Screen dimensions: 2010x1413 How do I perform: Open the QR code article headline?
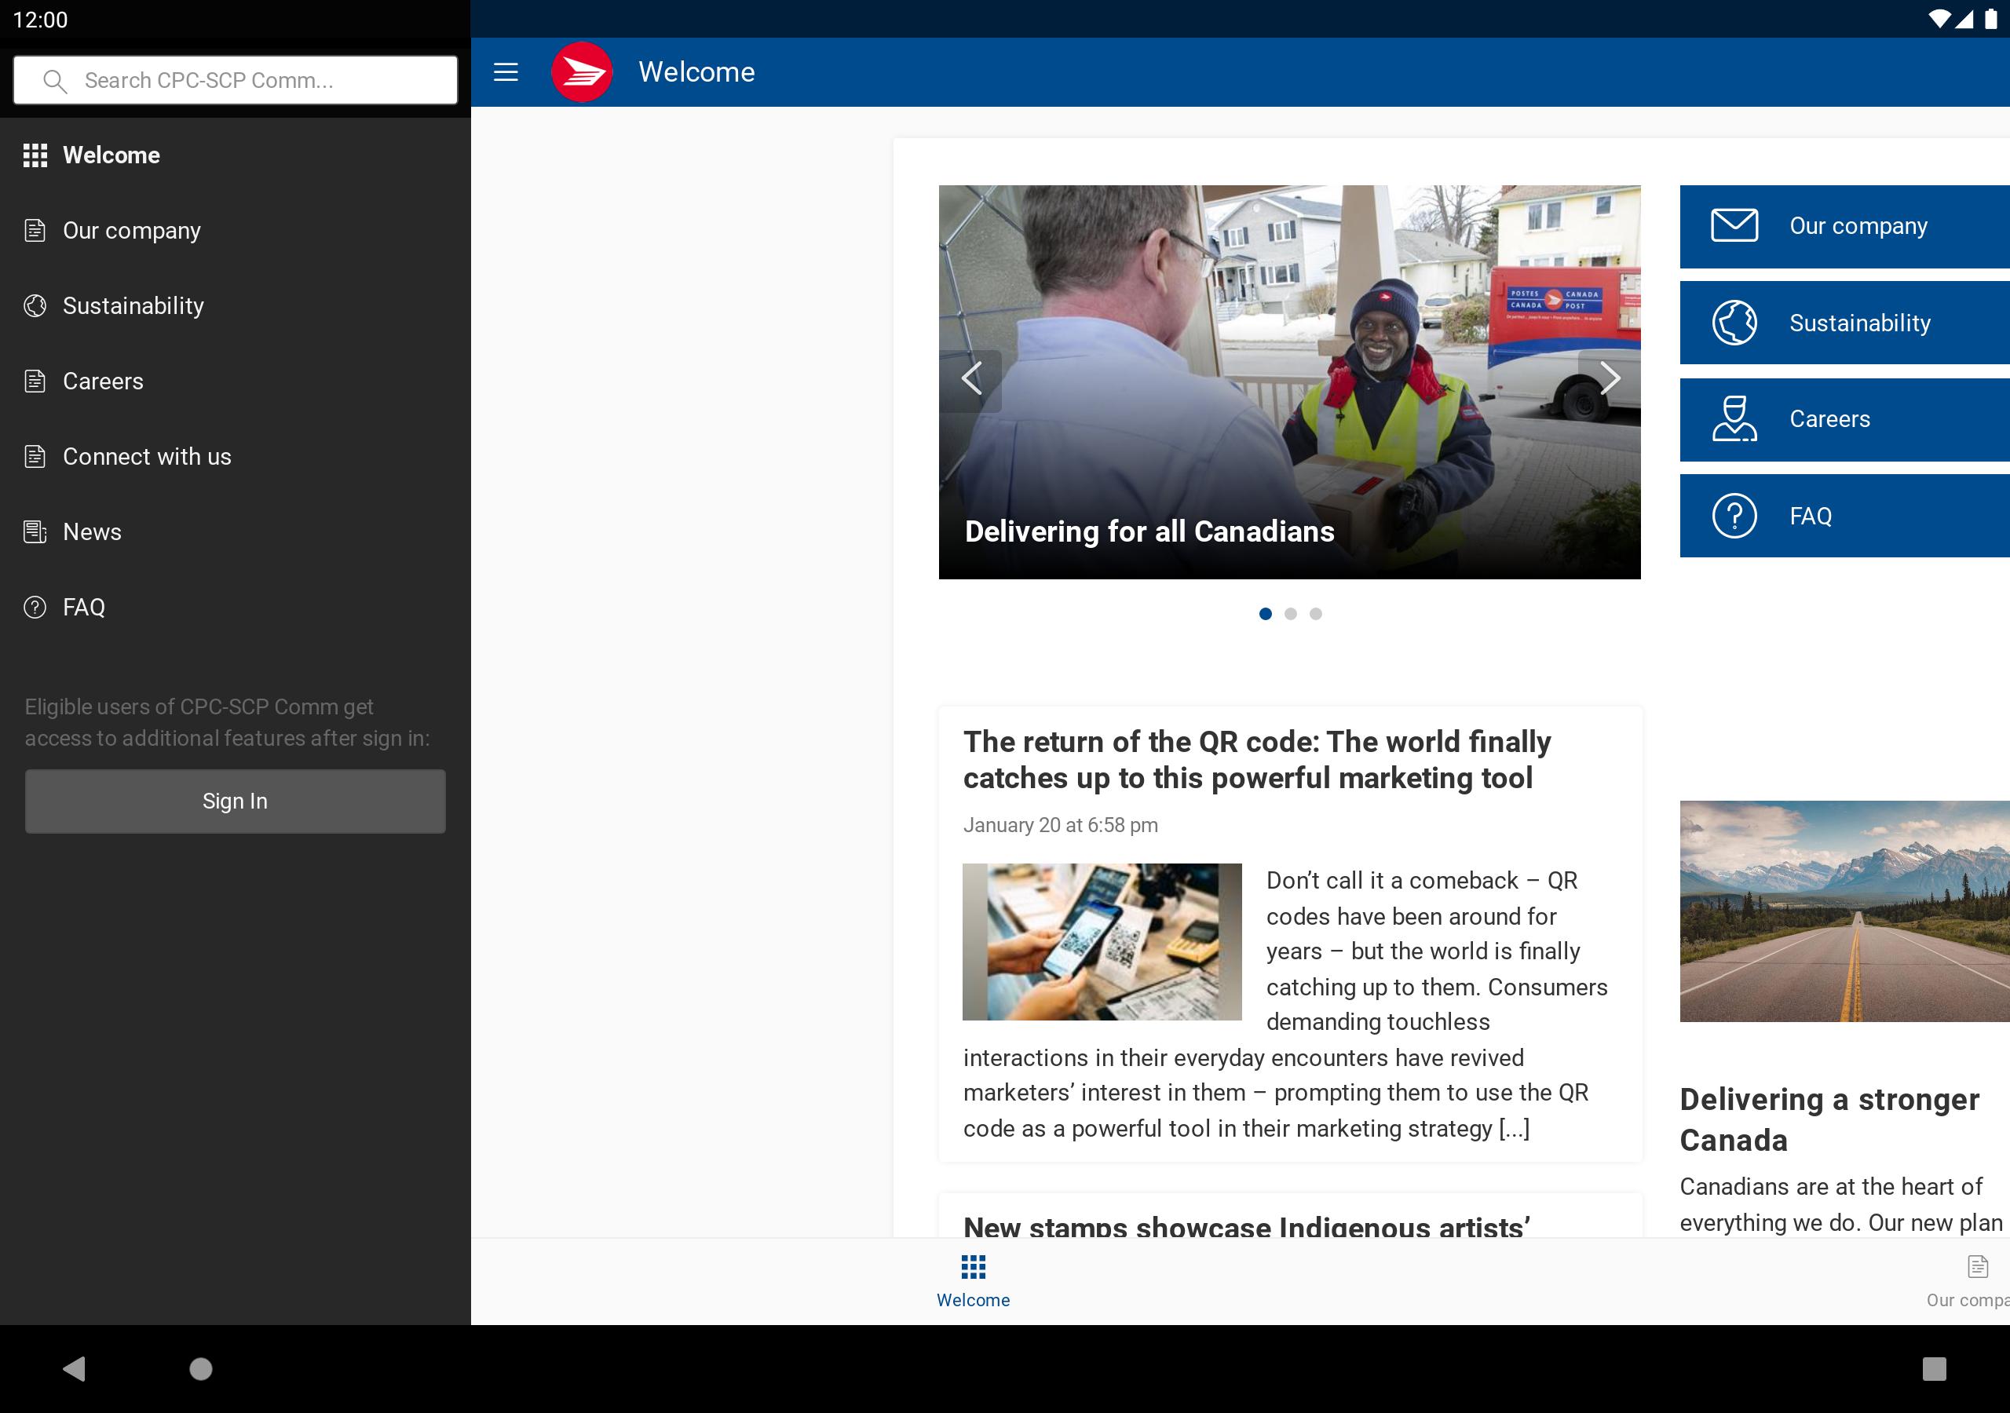[1256, 760]
